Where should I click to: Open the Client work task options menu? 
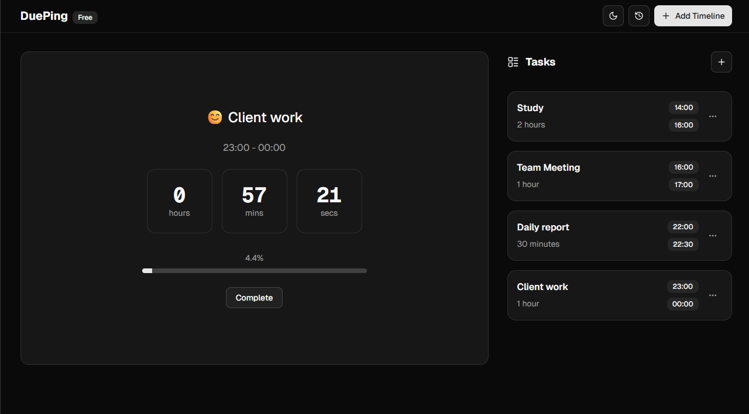pyautogui.click(x=713, y=295)
